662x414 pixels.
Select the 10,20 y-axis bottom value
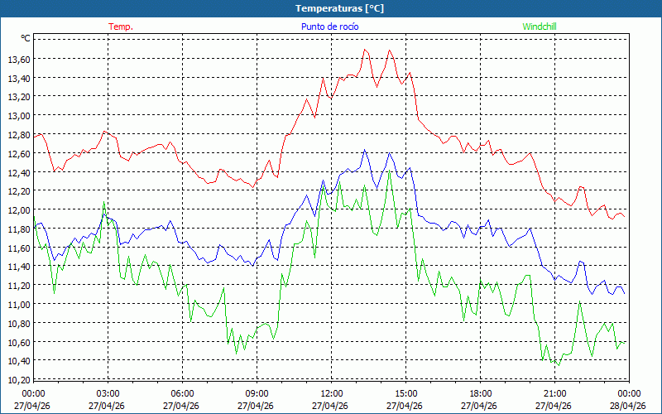[18, 380]
